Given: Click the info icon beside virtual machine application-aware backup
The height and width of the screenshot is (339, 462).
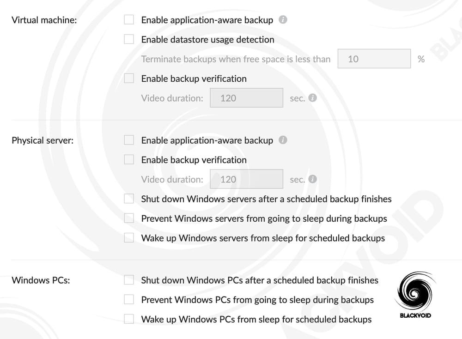Looking at the screenshot, I should pos(283,19).
